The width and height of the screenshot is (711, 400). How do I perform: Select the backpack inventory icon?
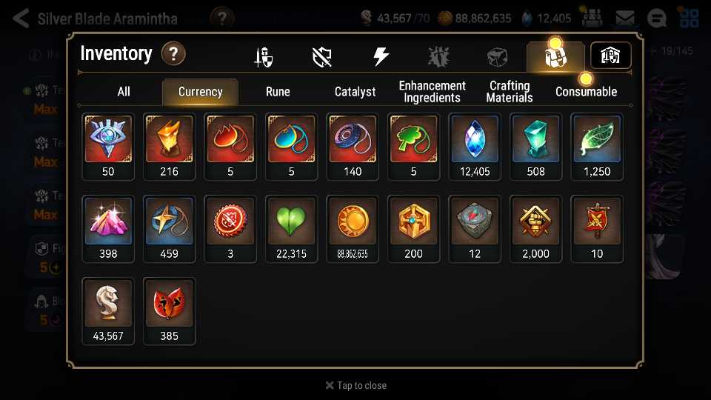pos(555,57)
